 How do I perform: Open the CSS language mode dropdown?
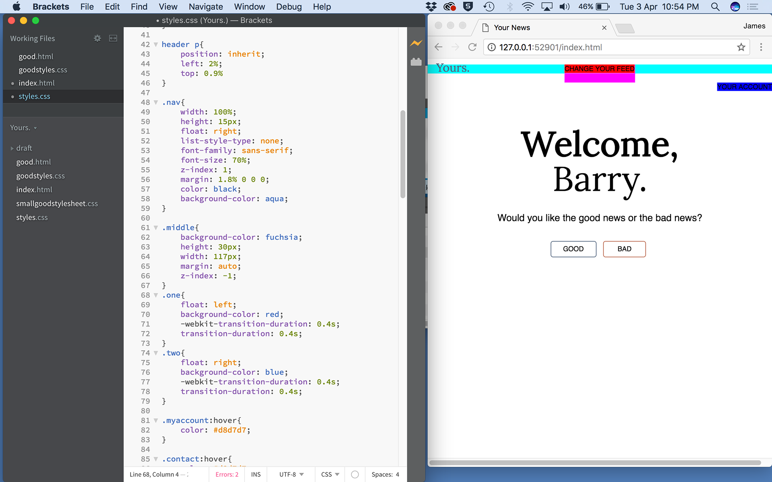click(330, 474)
